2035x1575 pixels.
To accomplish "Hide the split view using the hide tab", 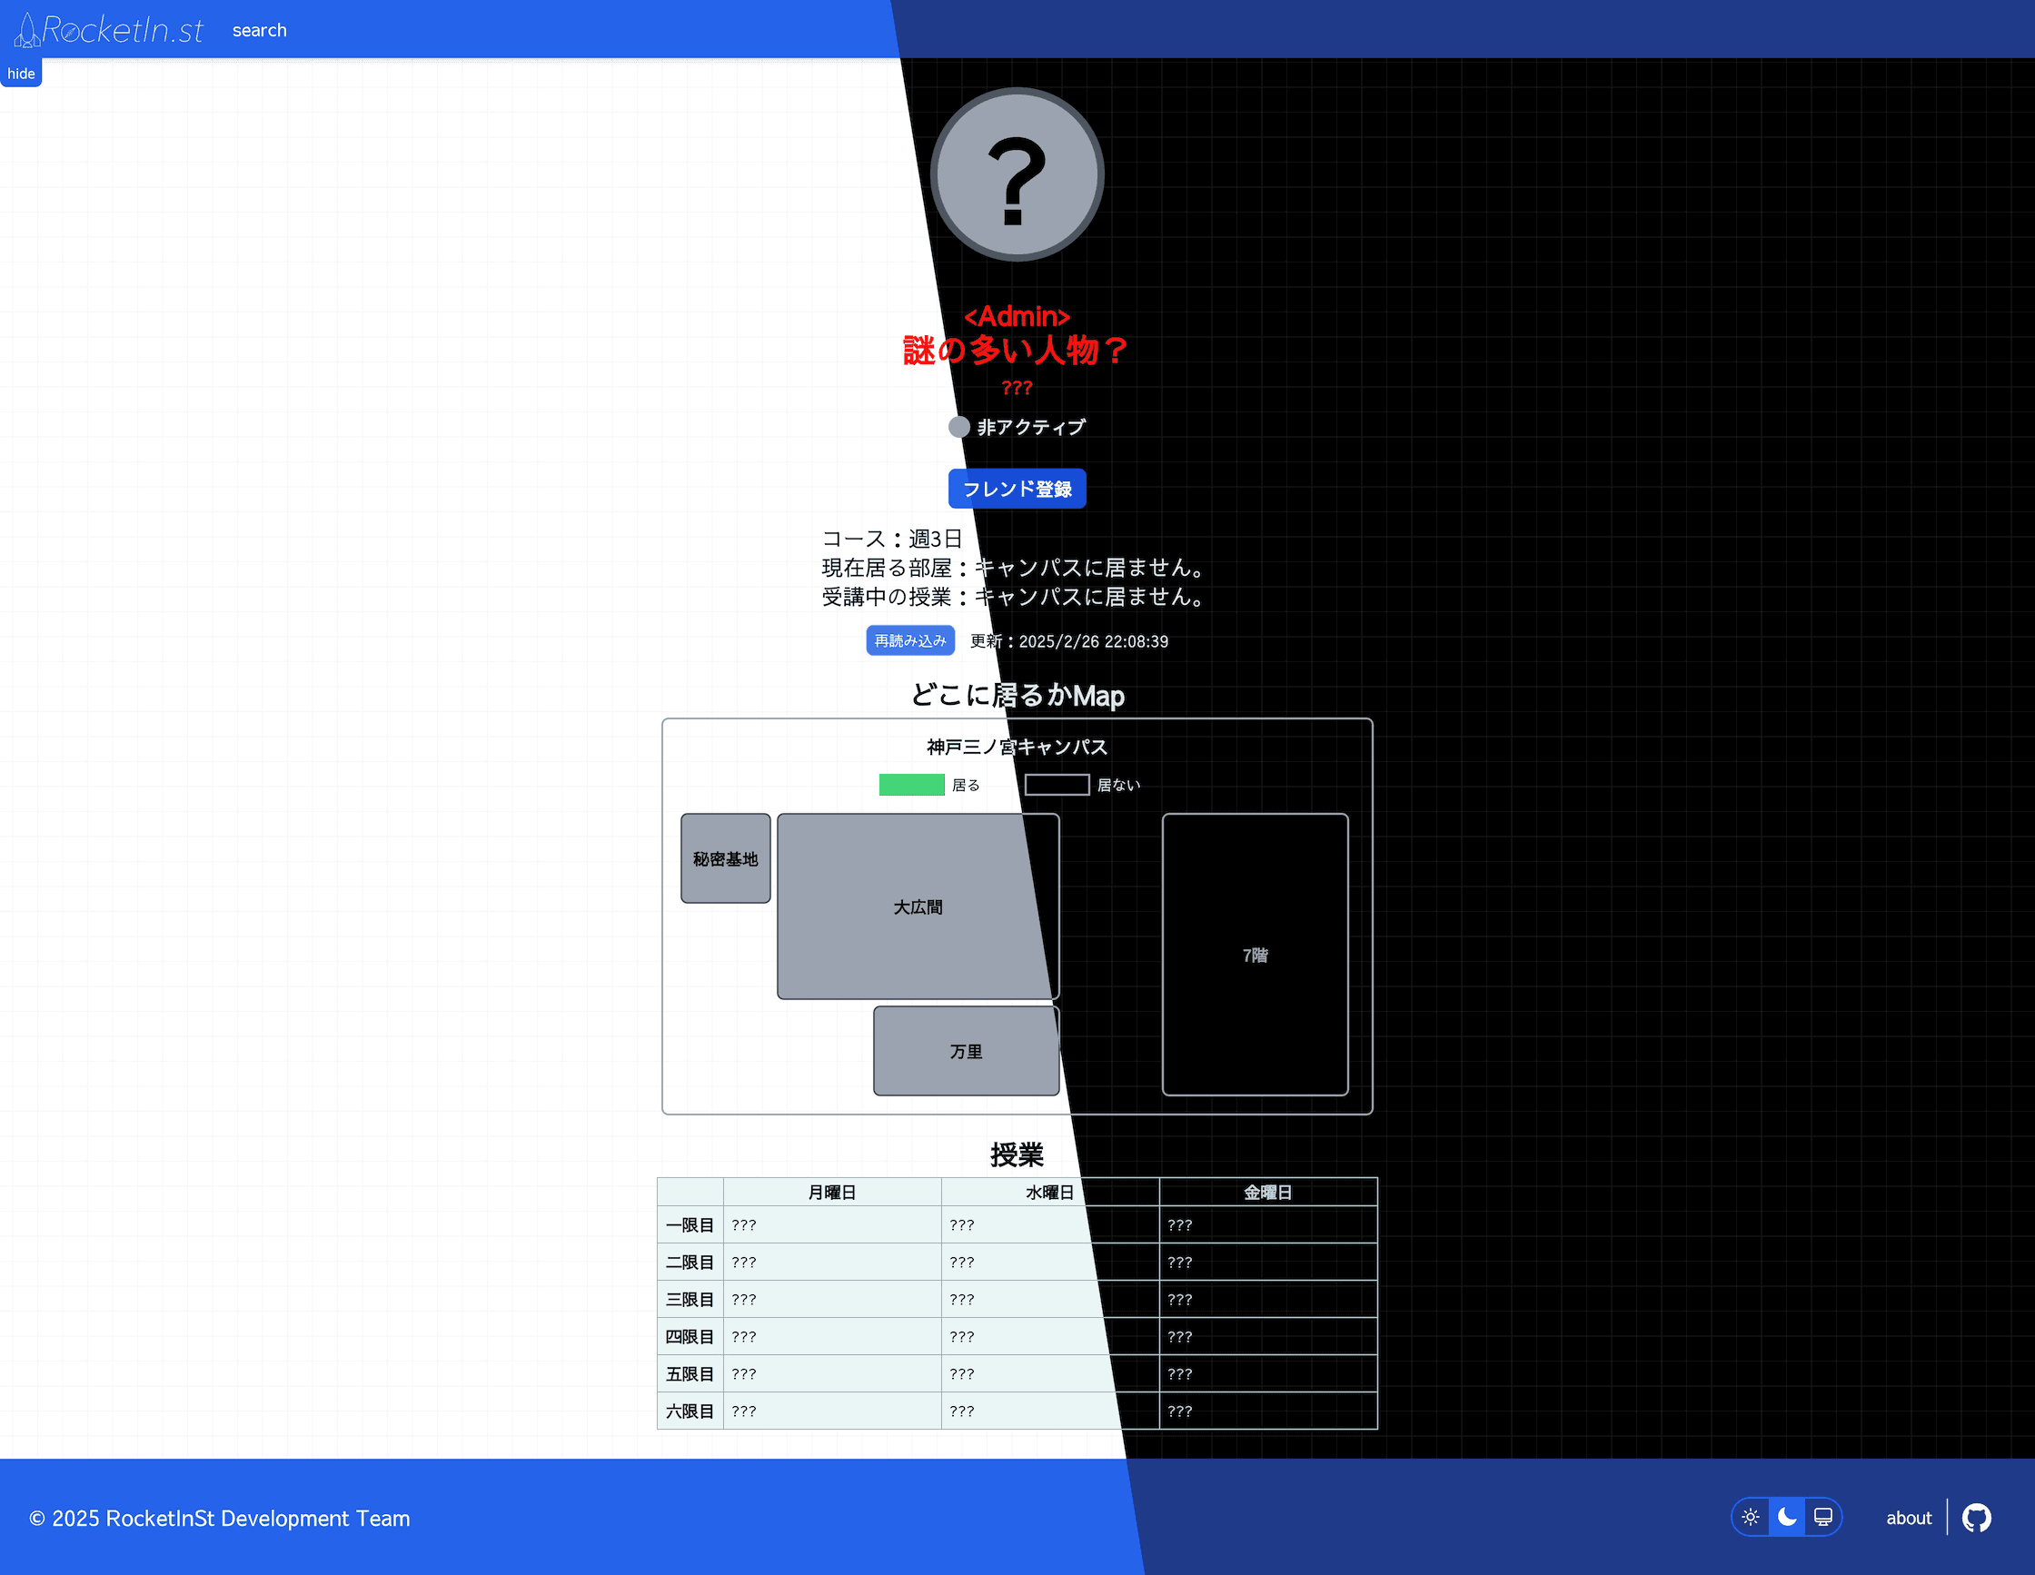I will [x=21, y=73].
